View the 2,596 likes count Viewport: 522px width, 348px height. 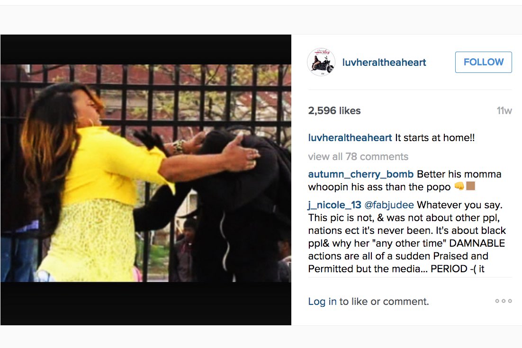(x=334, y=110)
